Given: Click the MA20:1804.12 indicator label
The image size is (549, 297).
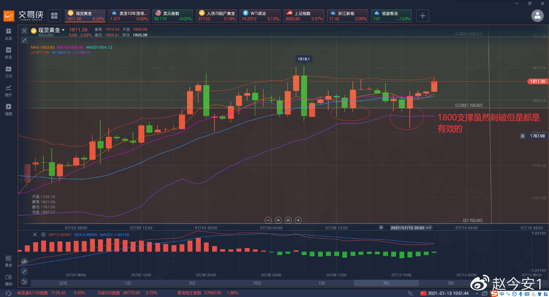Looking at the screenshot, I should (99, 47).
